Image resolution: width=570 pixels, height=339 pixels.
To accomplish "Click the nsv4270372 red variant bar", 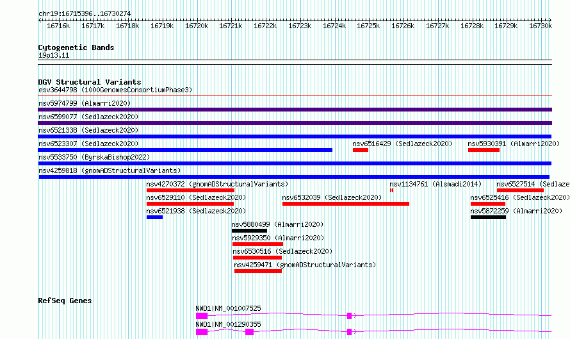I will [x=190, y=190].
